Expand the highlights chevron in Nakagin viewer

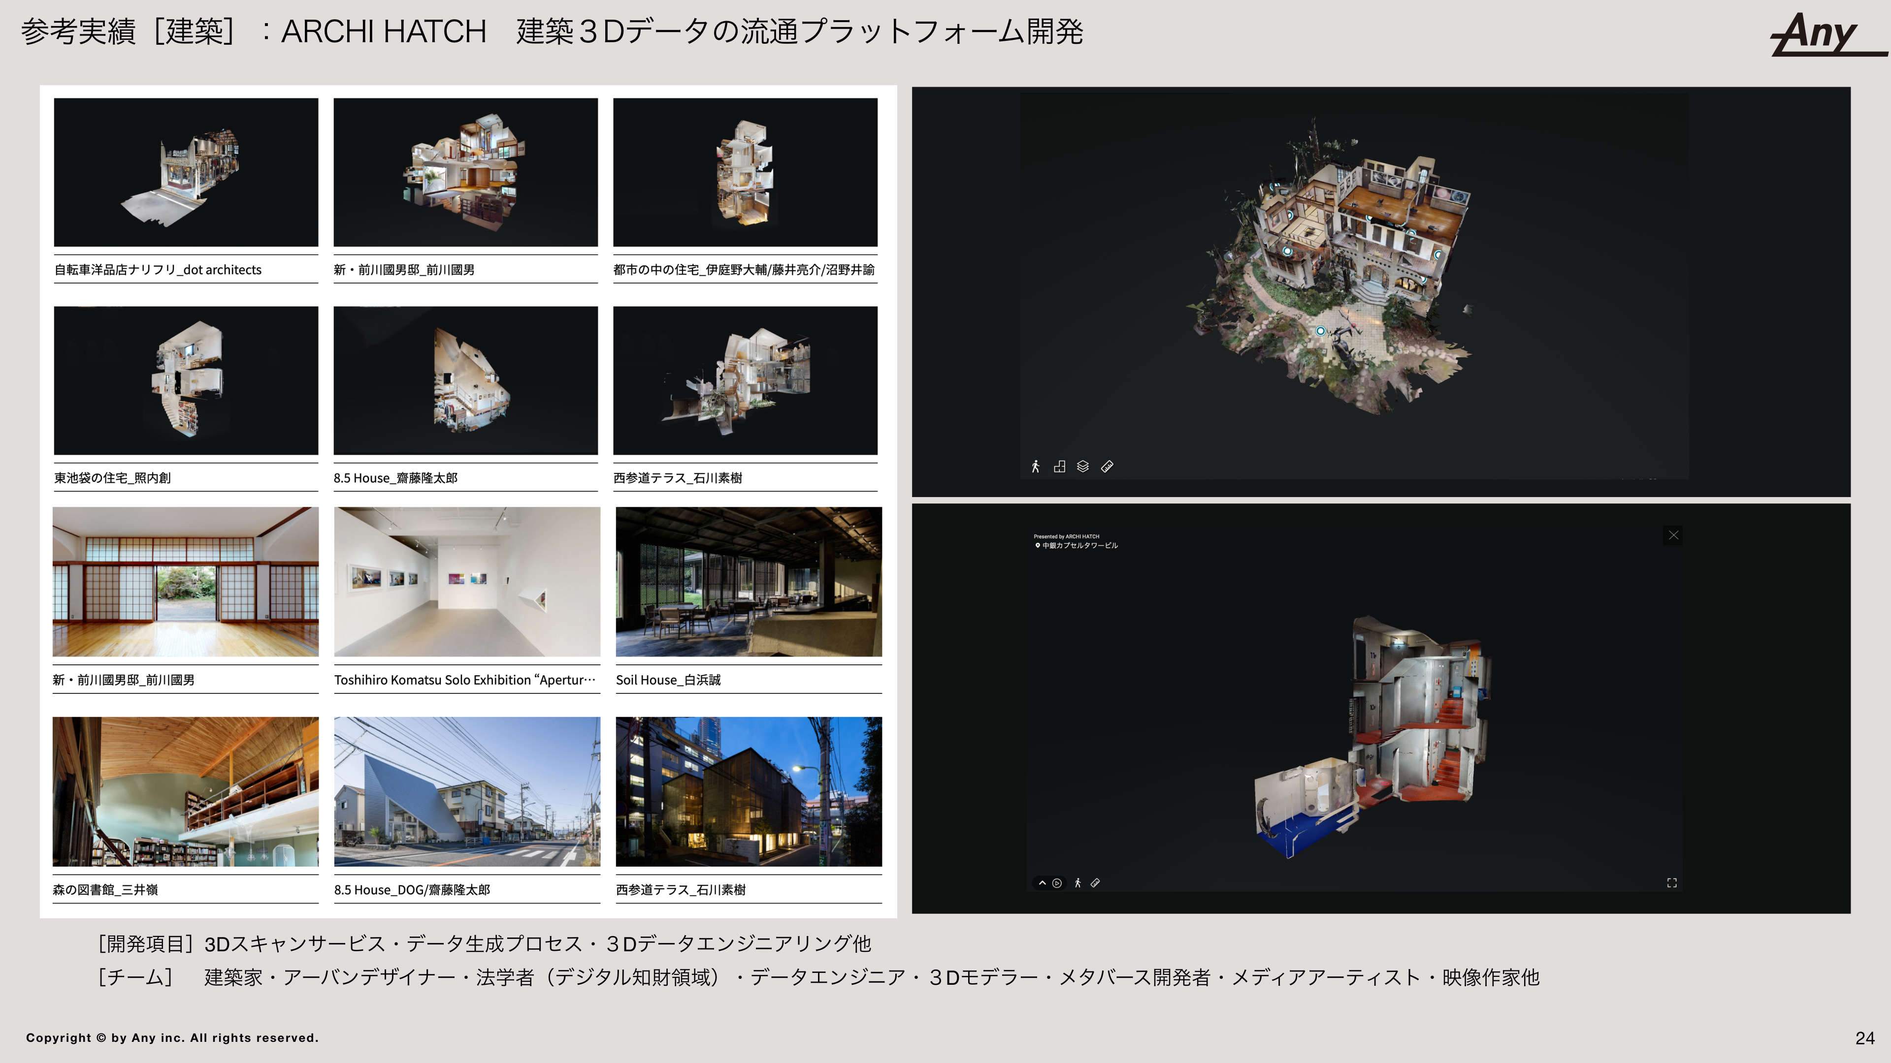click(x=1043, y=883)
